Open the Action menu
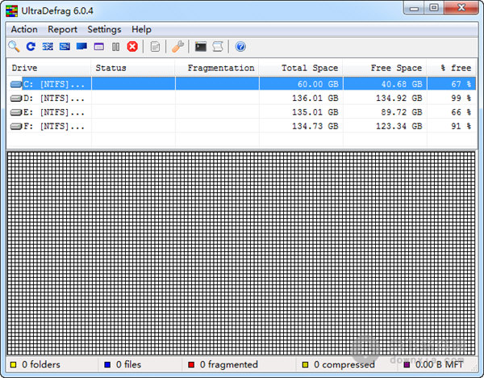 coord(24,29)
